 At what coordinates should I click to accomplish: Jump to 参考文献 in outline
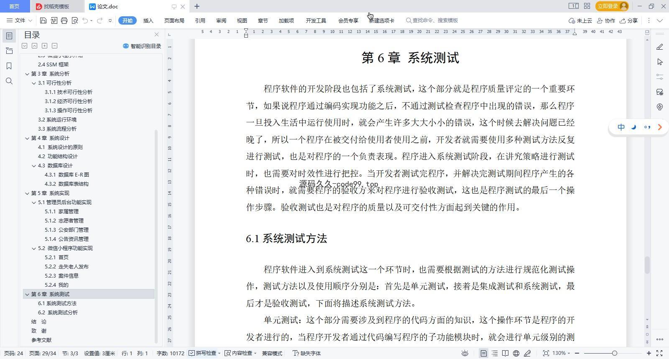click(41, 340)
